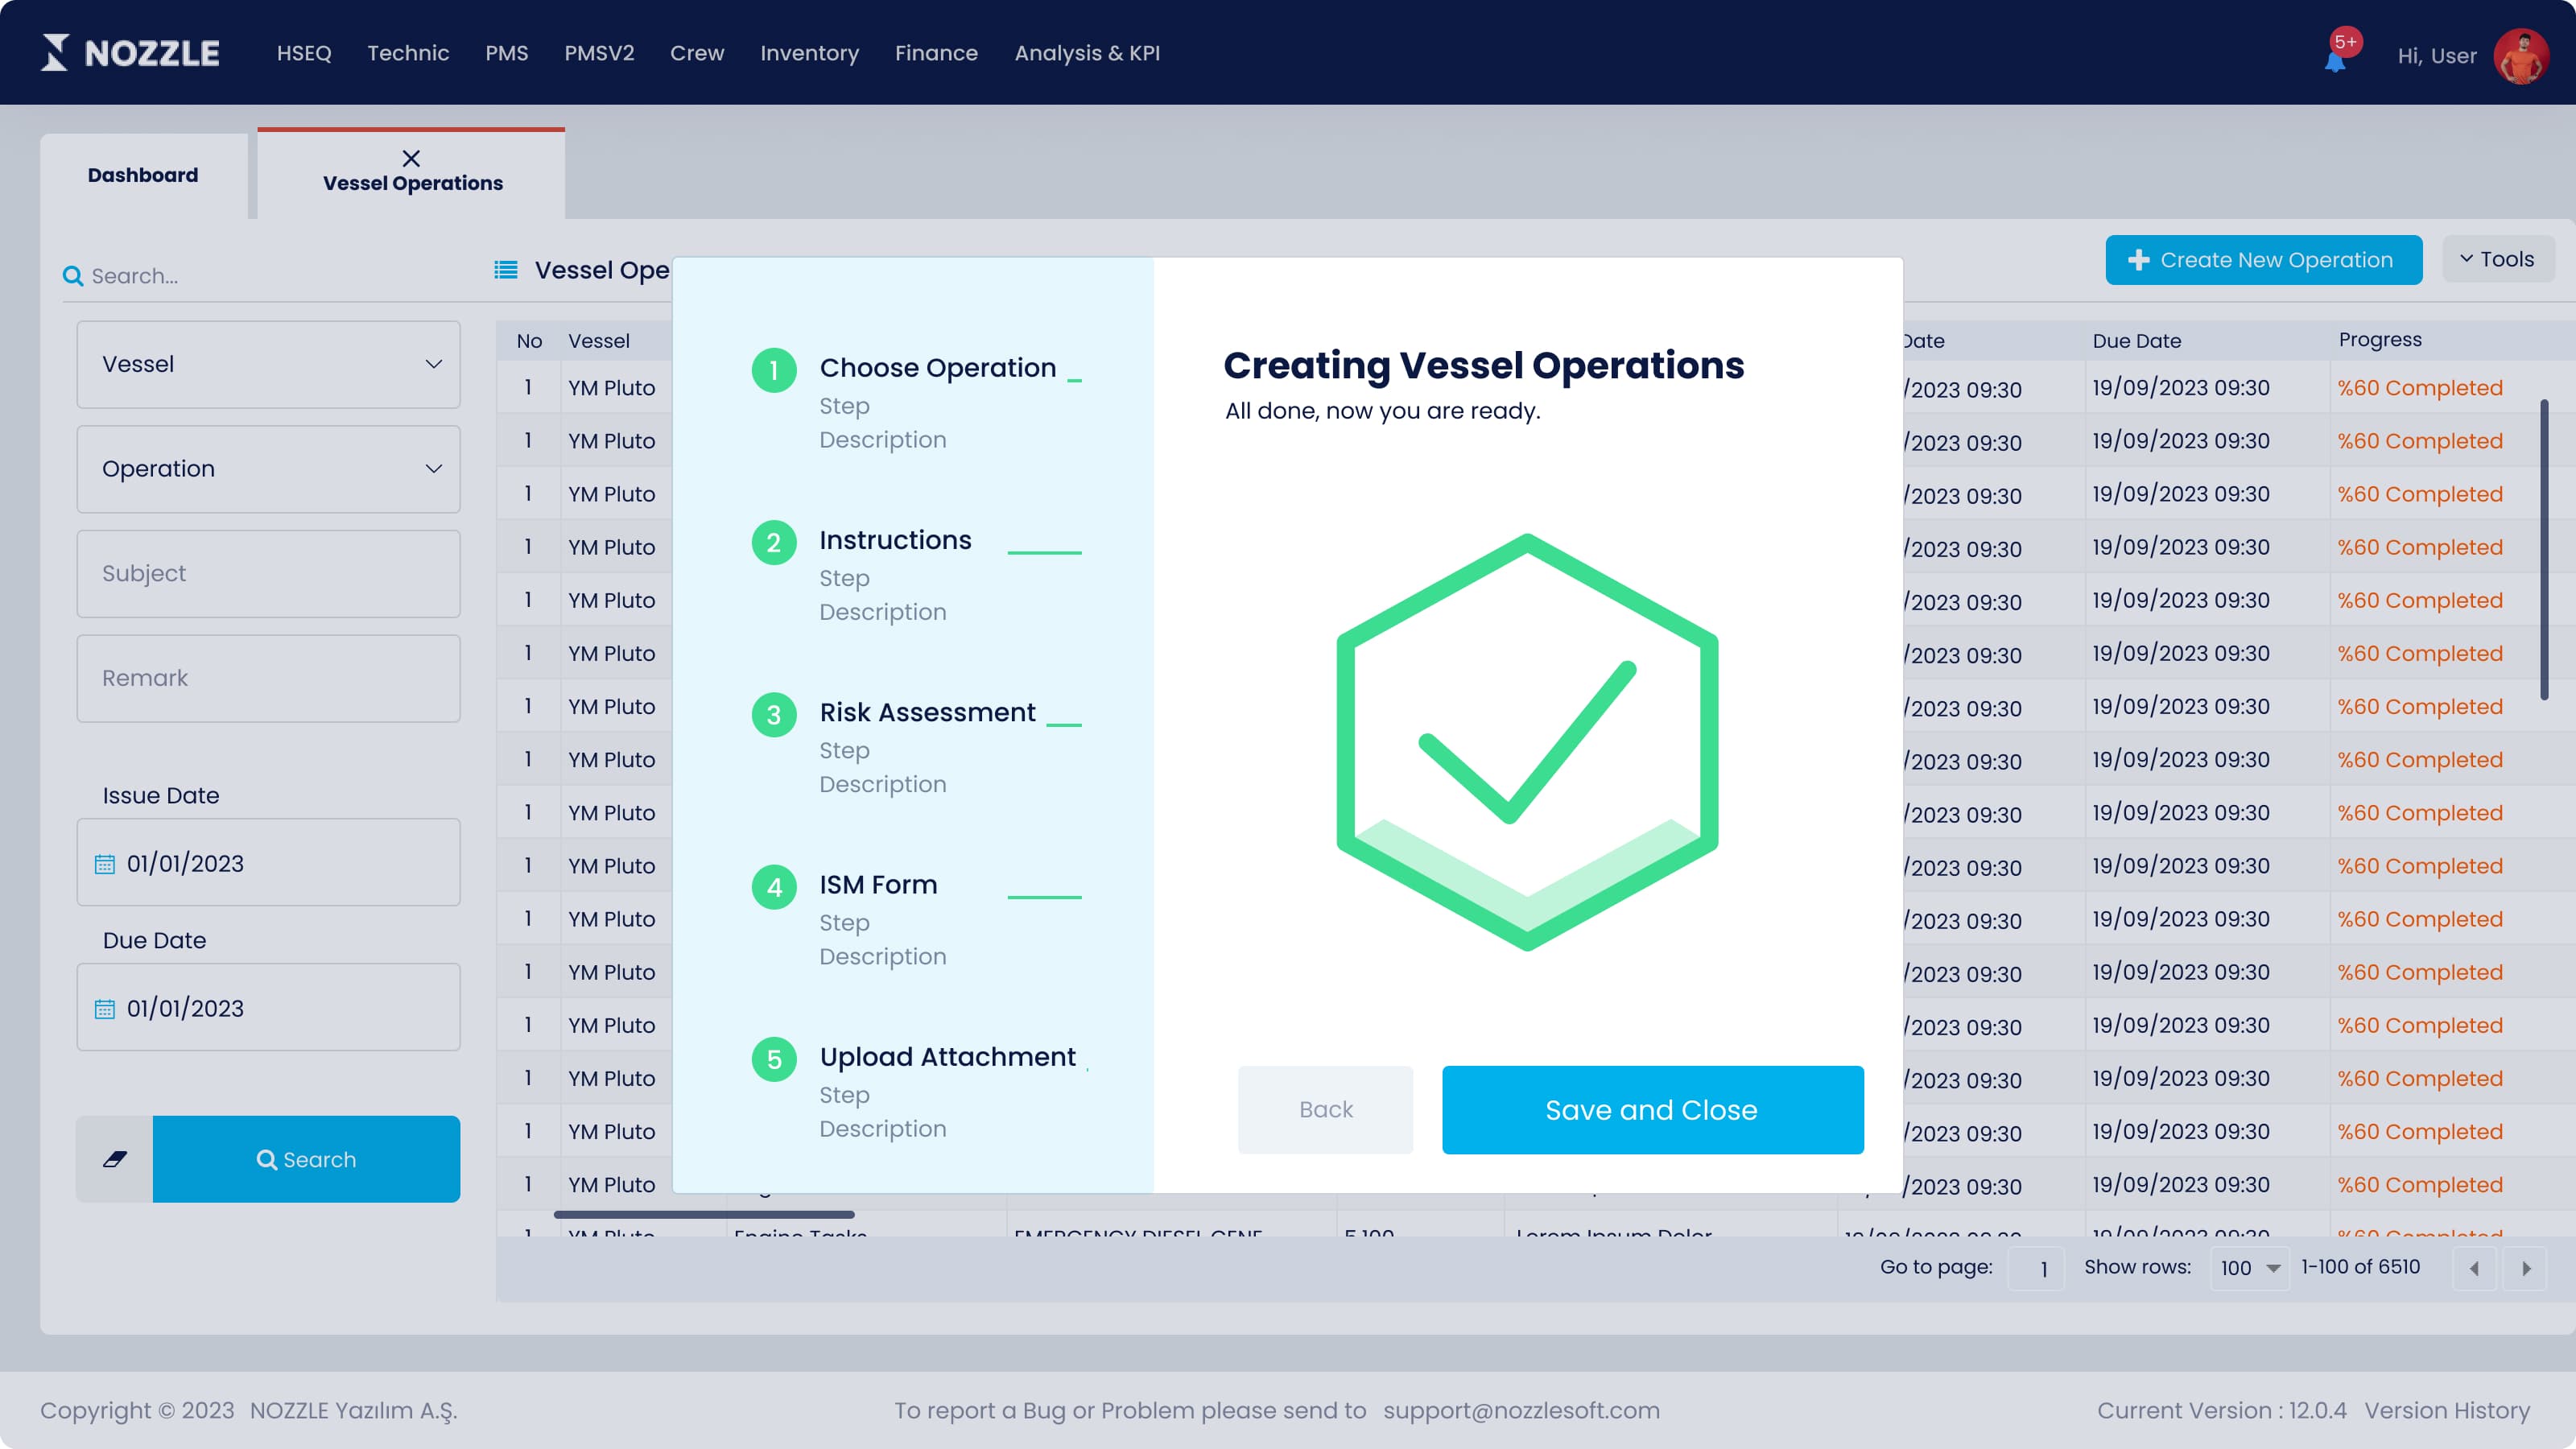Viewport: 2576px width, 1449px height.
Task: Open the user avatar menu
Action: [2520, 55]
